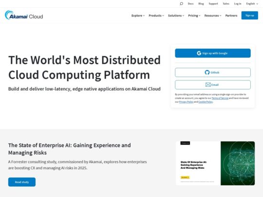Expand the Pricing menu
The width and height of the screenshot is (263, 197).
pos(194,16)
